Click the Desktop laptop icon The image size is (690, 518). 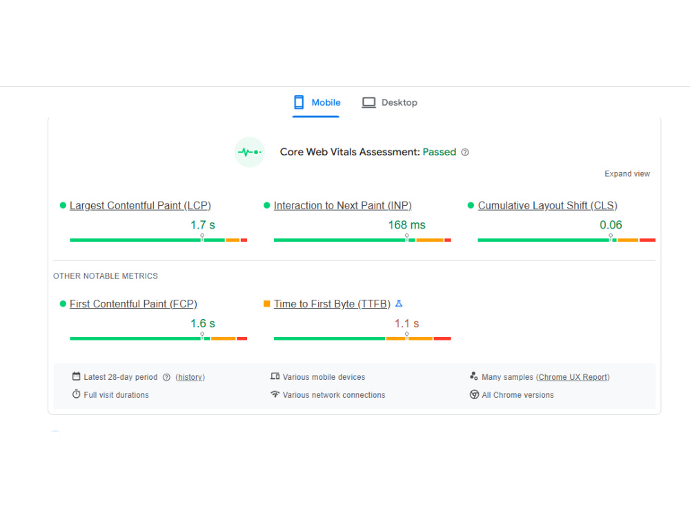point(368,103)
